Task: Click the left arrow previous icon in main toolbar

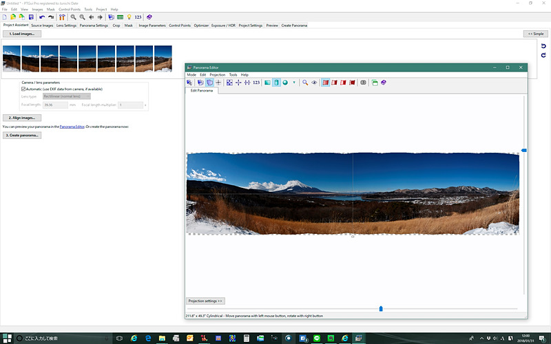Action: pos(92,17)
